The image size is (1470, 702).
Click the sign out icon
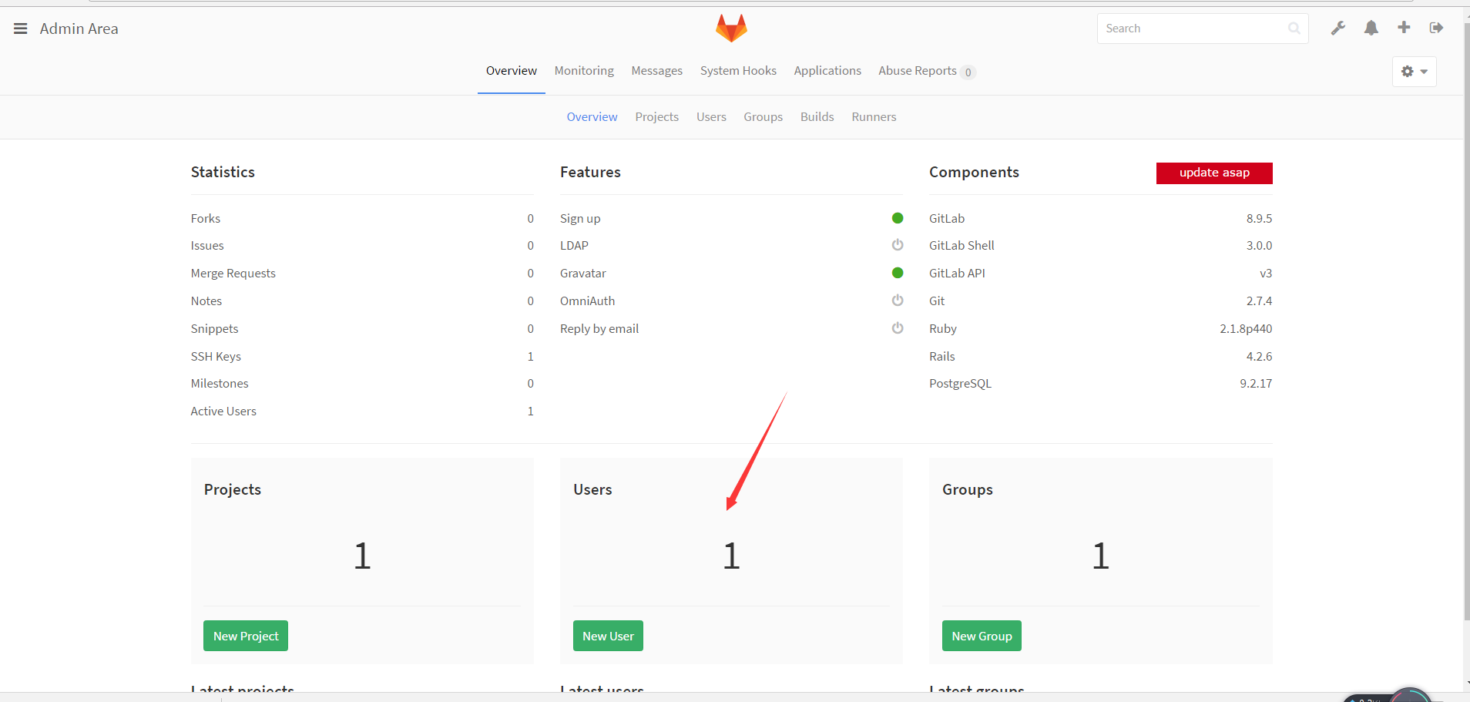1436,29
